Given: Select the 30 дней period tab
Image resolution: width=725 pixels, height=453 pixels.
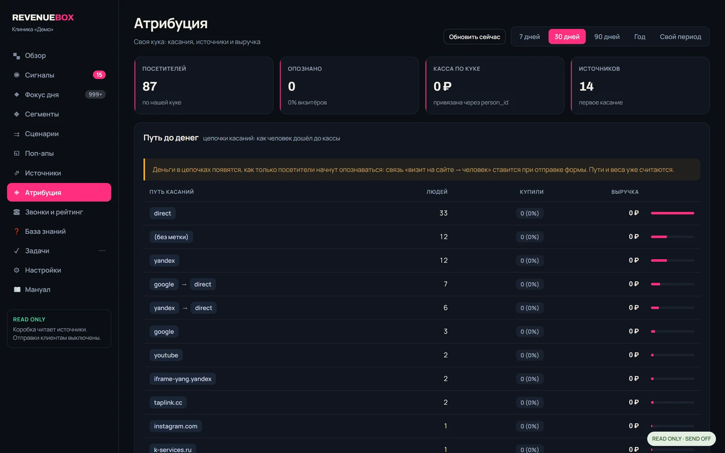Looking at the screenshot, I should point(567,37).
